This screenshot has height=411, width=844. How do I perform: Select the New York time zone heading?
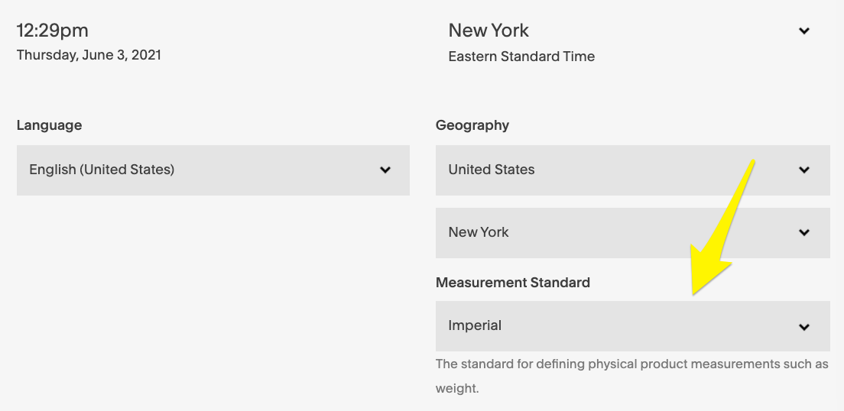pos(489,31)
